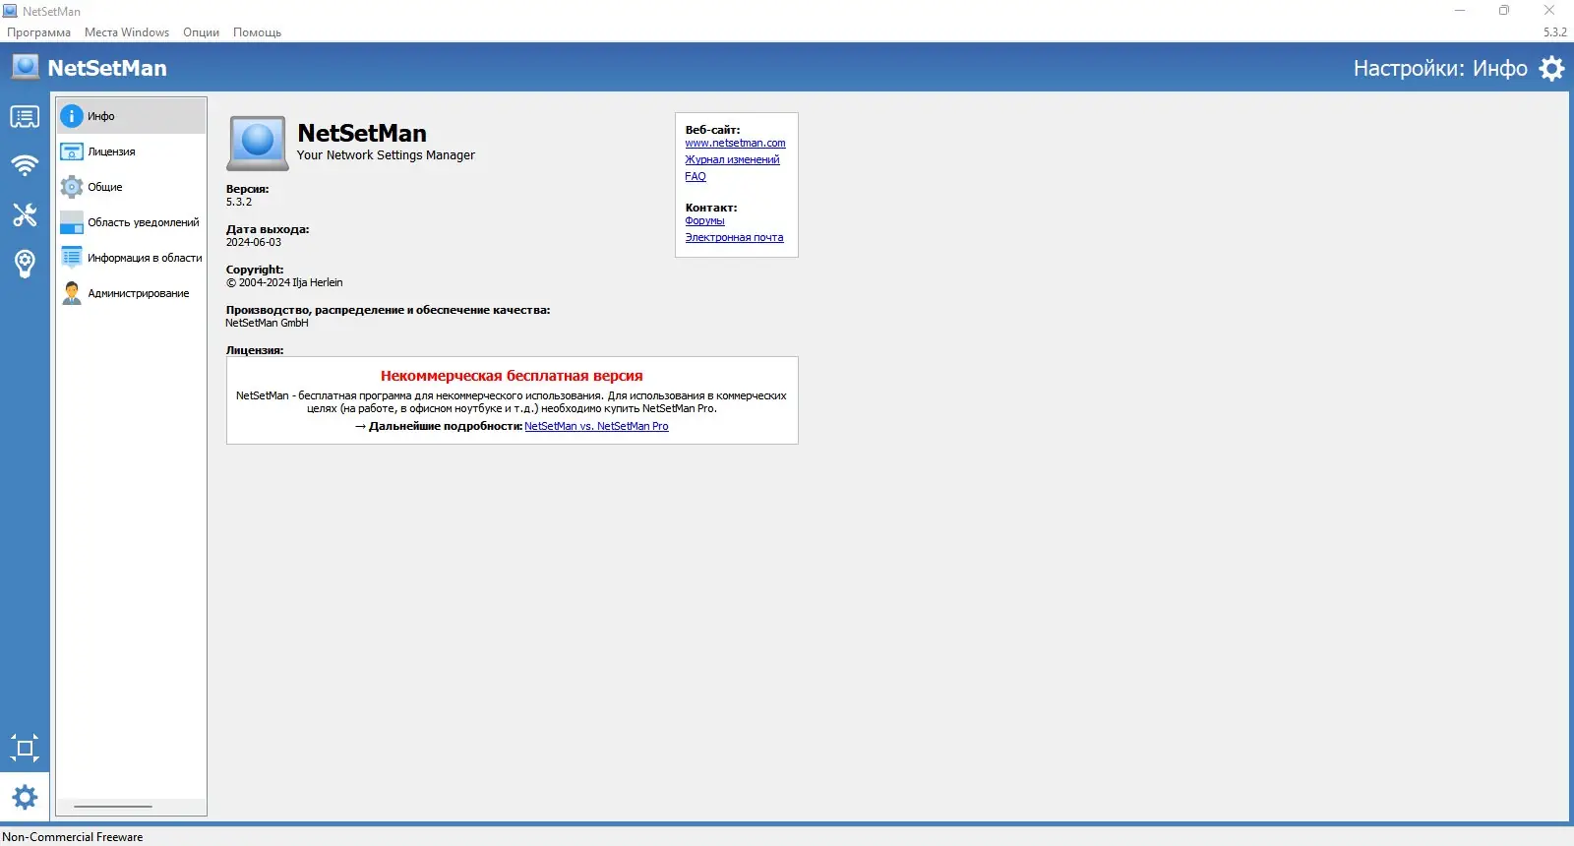Click the gear icon beside Настройки: Инфо

(1551, 68)
